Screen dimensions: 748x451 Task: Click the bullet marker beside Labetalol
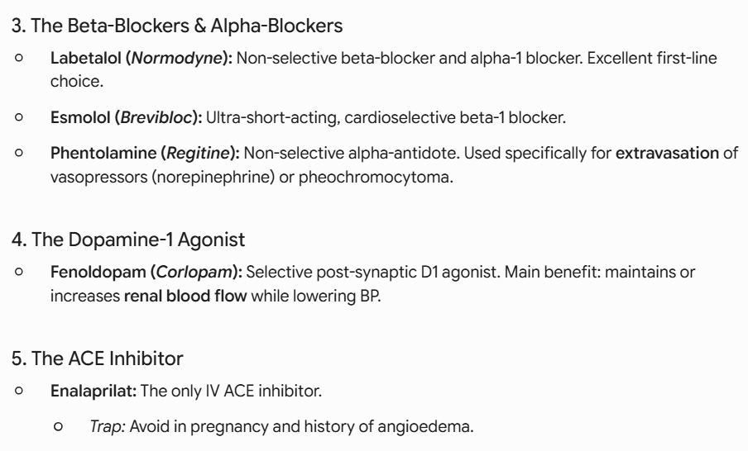(x=19, y=58)
